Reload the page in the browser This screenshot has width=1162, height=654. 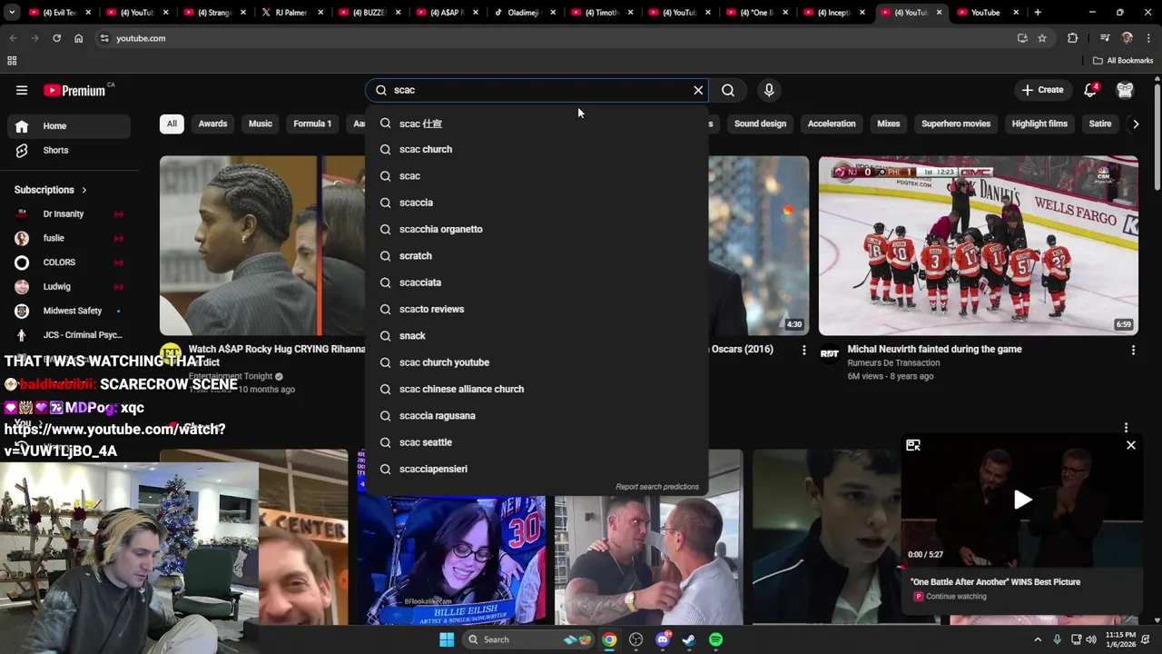coord(56,38)
